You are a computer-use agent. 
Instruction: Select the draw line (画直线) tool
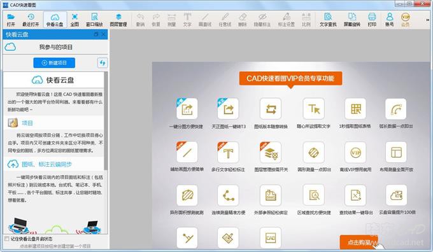coord(205,20)
